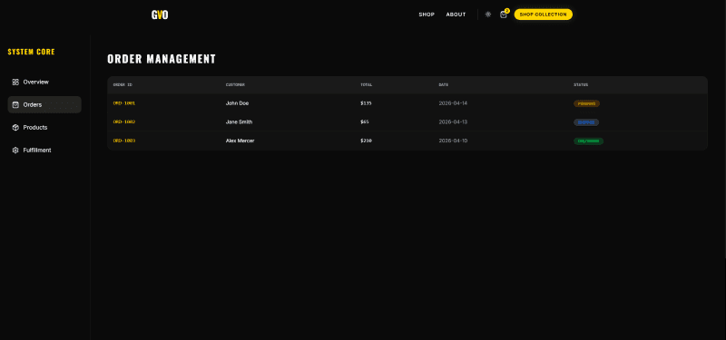Image resolution: width=726 pixels, height=340 pixels.
Task: Click the Order ID column header
Action: pyautogui.click(x=123, y=84)
